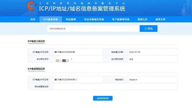Click the magnifier icon in 搜索 button

pos(146,29)
